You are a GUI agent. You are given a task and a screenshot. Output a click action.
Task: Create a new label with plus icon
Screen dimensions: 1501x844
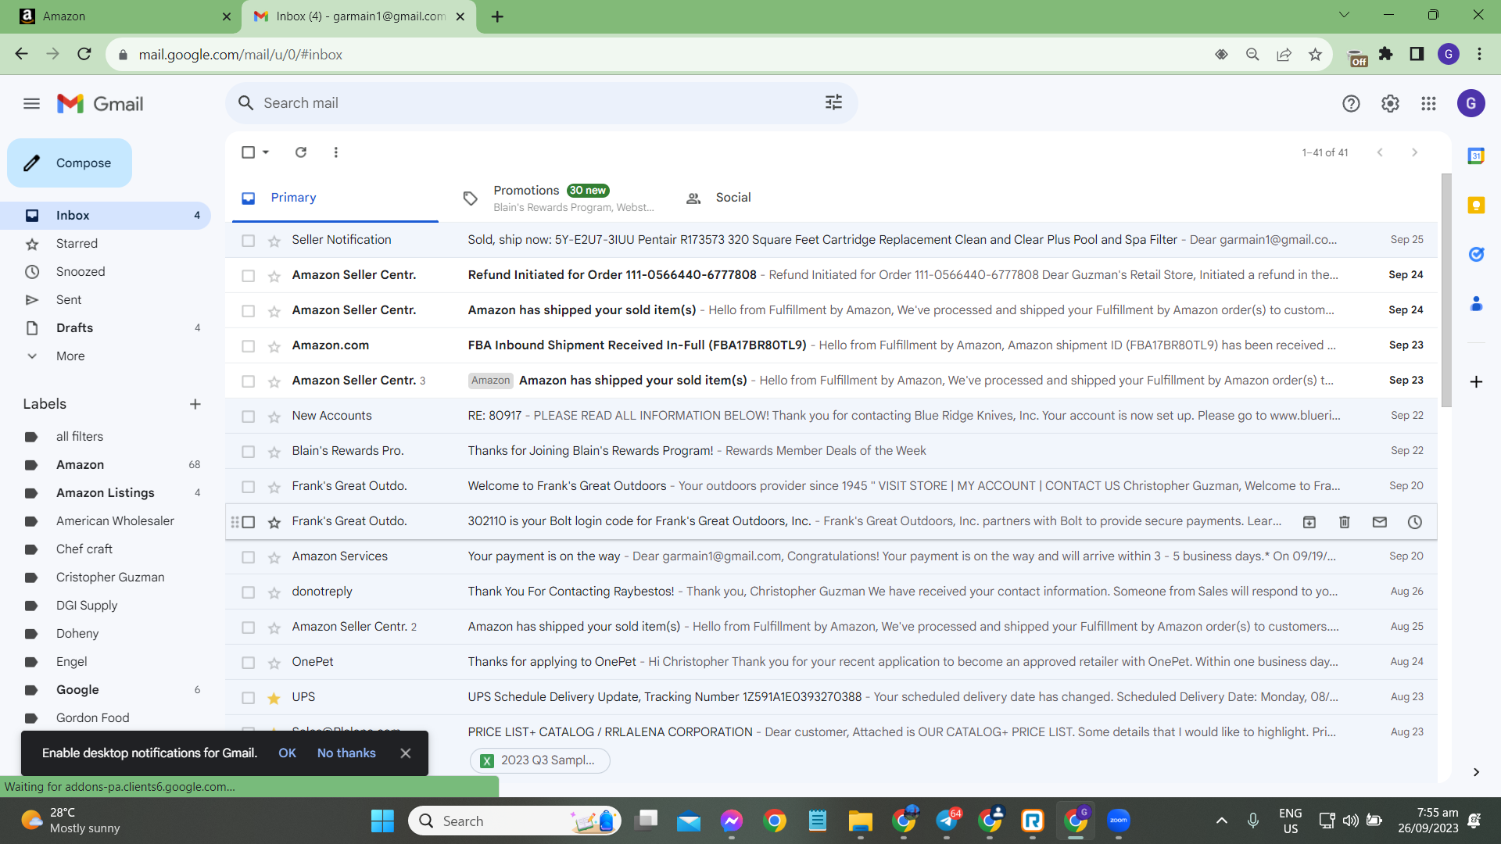(x=195, y=404)
